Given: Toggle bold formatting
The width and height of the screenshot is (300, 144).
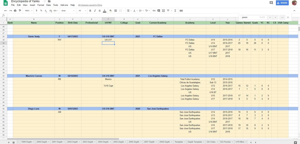Looking at the screenshot, I should [90, 11].
